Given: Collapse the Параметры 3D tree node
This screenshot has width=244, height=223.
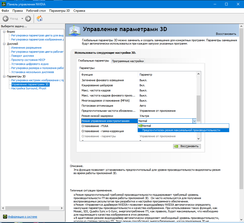Looking at the screenshot, I should pyautogui.click(x=4, y=76).
